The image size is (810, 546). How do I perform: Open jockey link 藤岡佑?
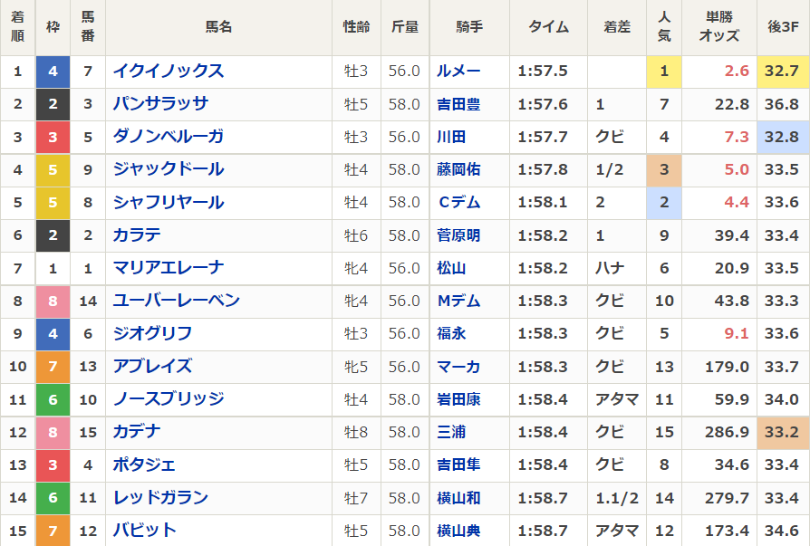point(458,169)
